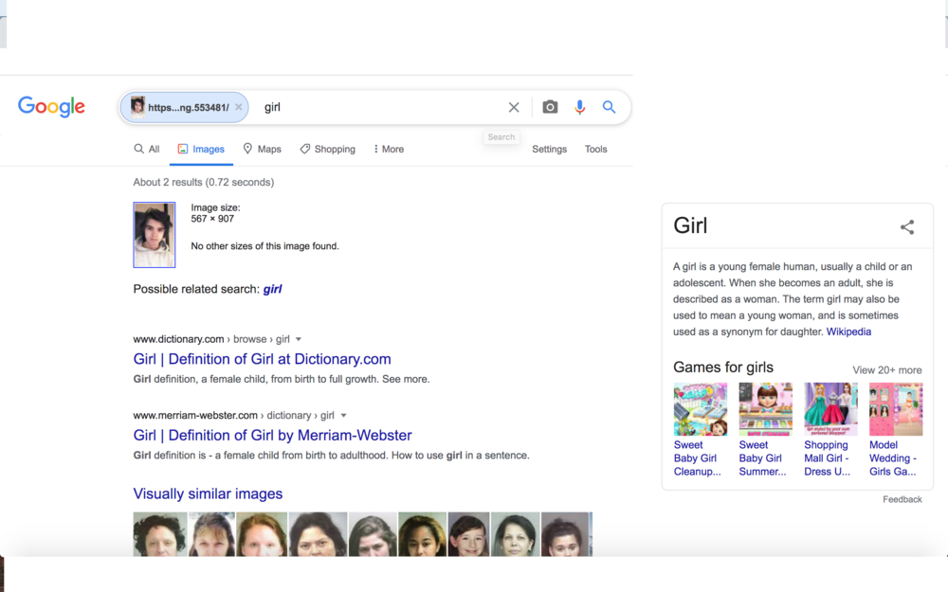Click the 'Sweet Baby Girl Summer...' title link
Screen dimensions: 948x592
(x=762, y=458)
